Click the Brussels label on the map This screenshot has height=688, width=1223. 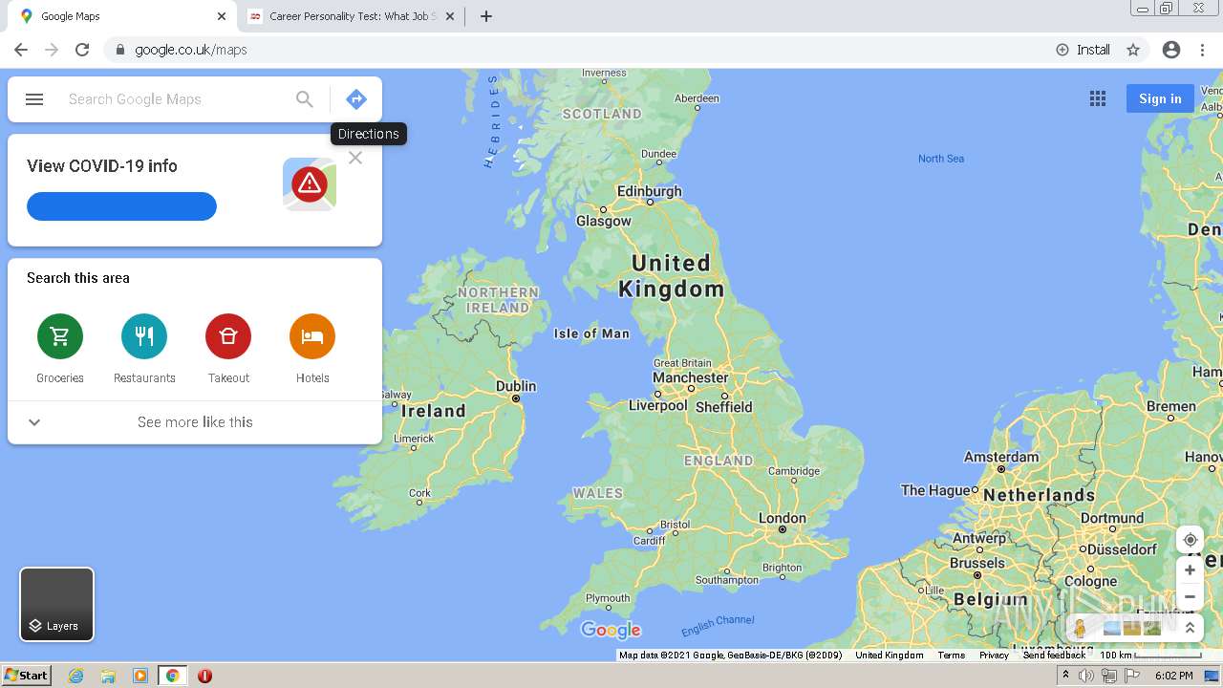pos(977,563)
